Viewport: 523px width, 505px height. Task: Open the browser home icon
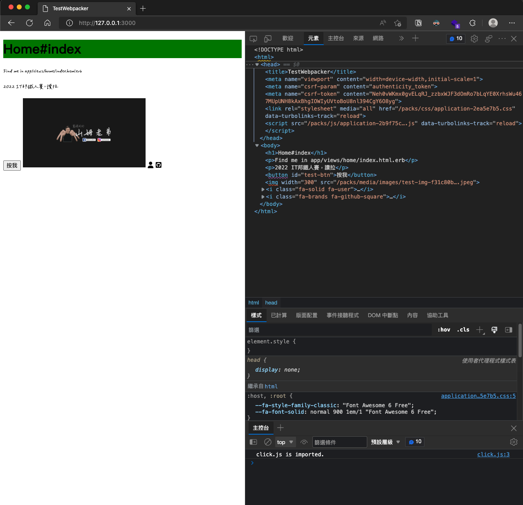47,23
